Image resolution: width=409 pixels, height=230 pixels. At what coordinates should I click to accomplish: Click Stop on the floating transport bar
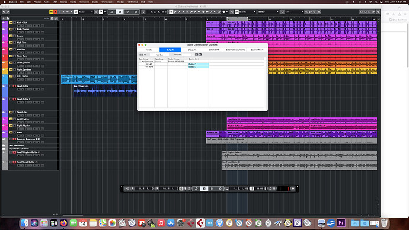pyautogui.click(x=204, y=189)
